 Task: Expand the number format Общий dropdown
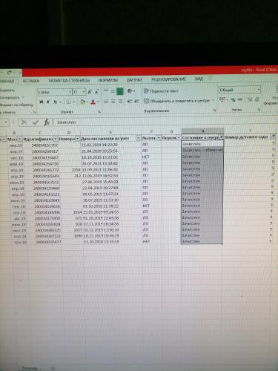[x=258, y=89]
